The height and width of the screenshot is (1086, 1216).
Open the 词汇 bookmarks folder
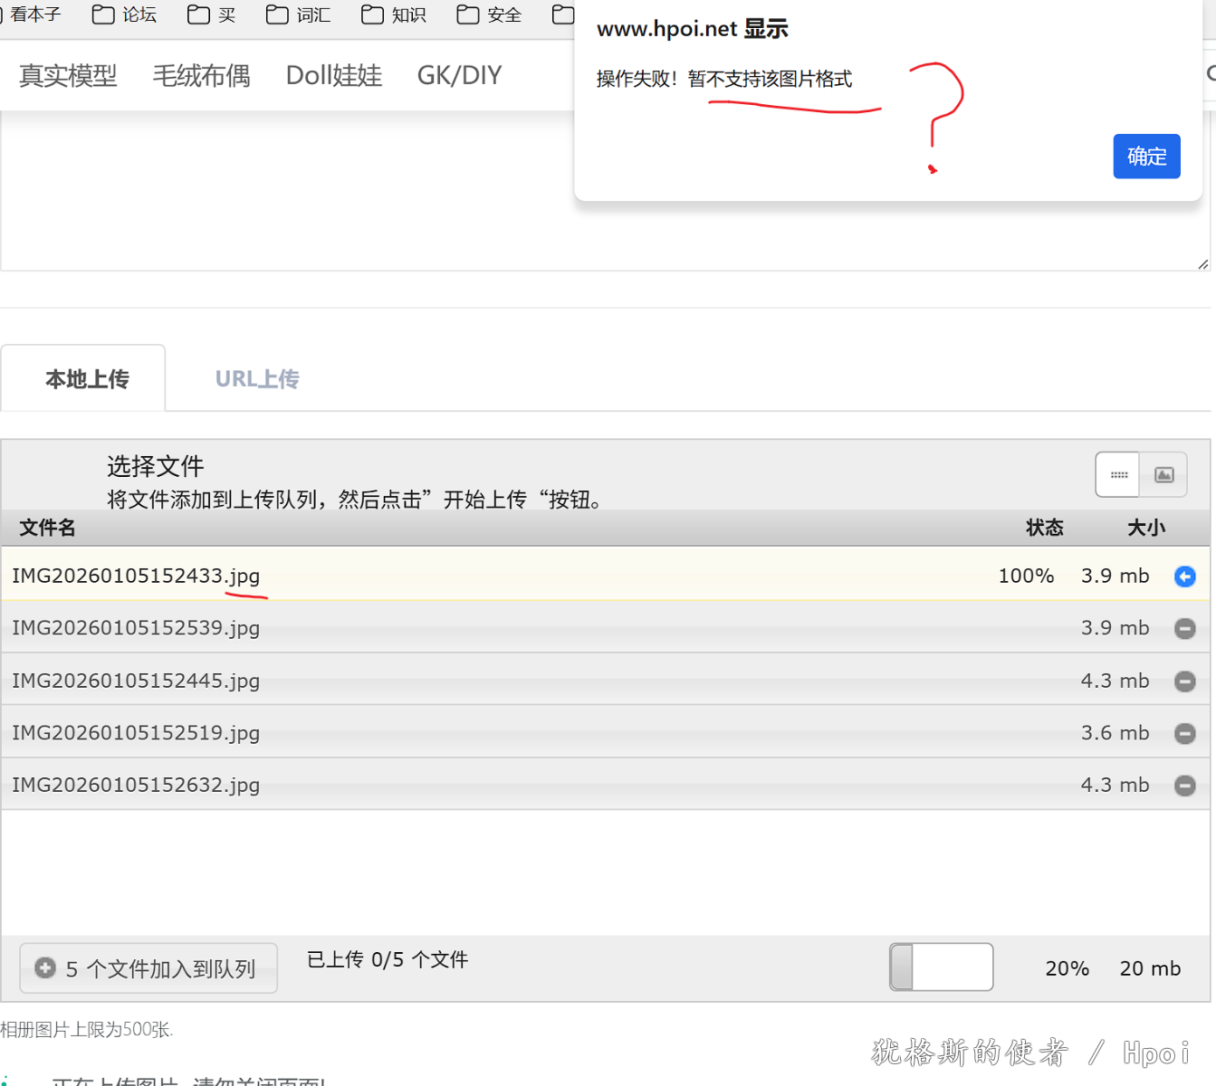tap(299, 14)
